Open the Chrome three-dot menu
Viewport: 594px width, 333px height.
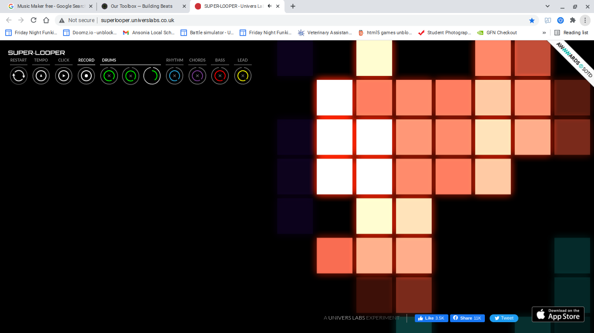pos(585,20)
